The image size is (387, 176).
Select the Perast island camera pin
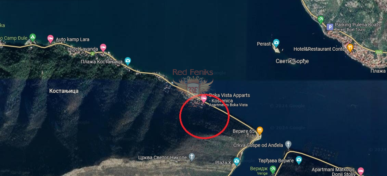point(276,43)
